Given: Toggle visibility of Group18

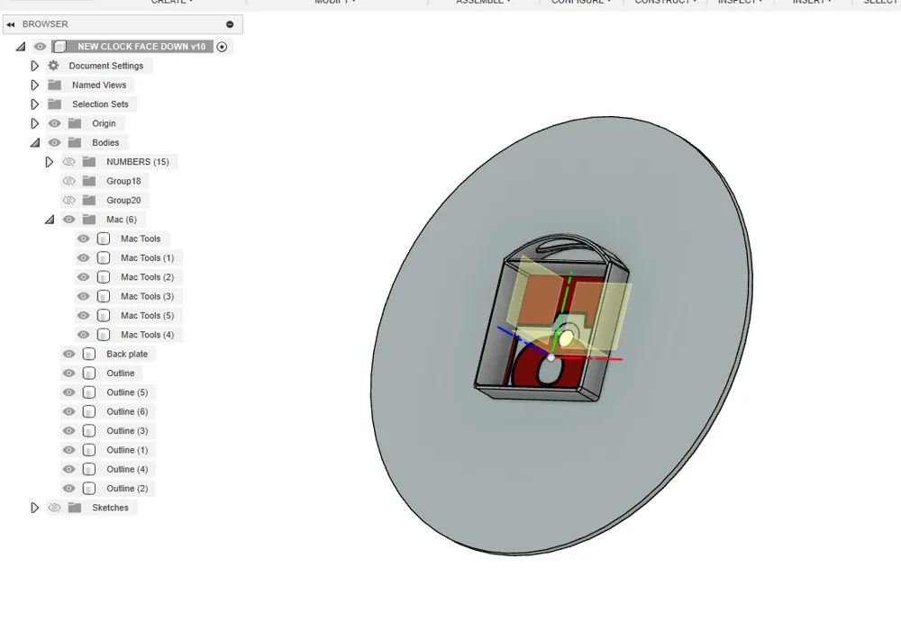Looking at the screenshot, I should click(68, 181).
